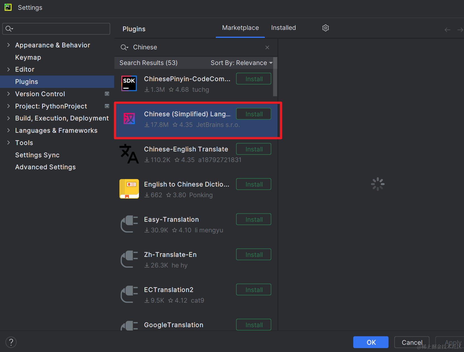This screenshot has width=464, height=352.
Task: Click the plugin search magnifier icon
Action: (124, 47)
